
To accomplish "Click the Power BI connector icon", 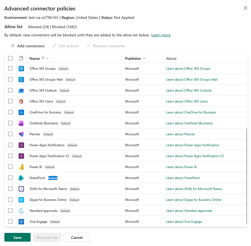I will point(21,167).
